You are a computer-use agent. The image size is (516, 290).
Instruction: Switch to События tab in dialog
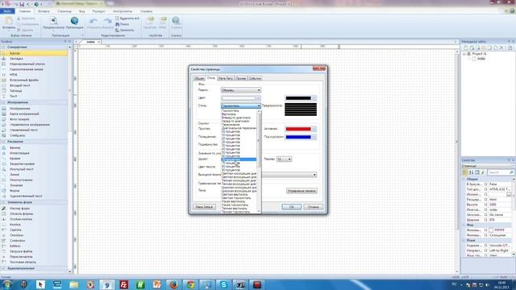click(255, 78)
